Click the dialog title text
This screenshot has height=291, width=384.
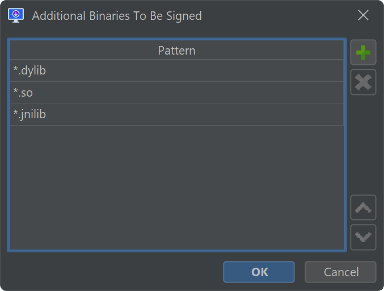(117, 16)
